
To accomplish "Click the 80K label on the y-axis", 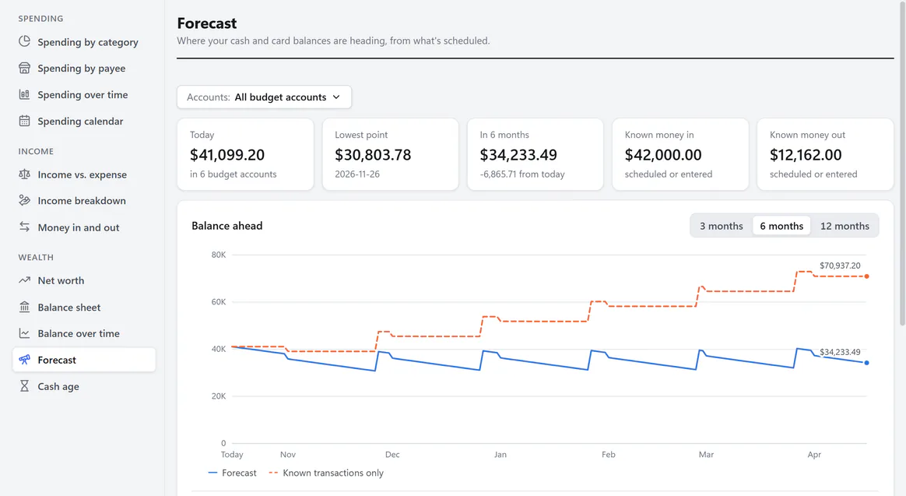I will click(219, 255).
